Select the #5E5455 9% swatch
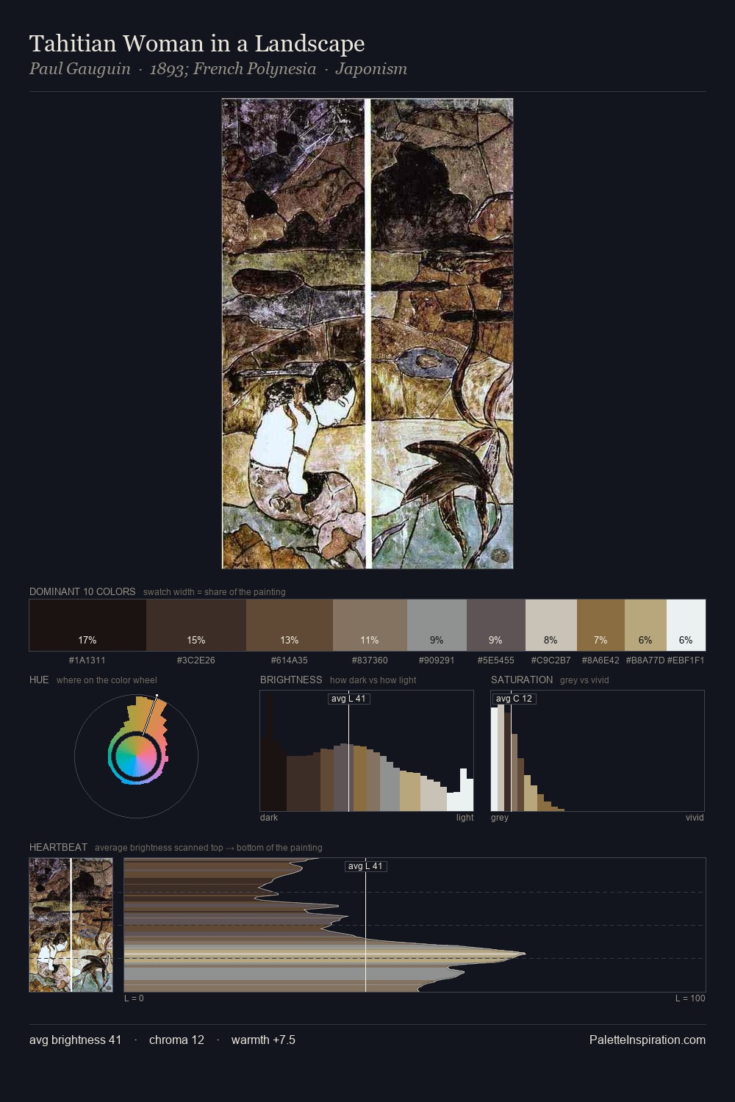735x1102 pixels. (x=496, y=625)
